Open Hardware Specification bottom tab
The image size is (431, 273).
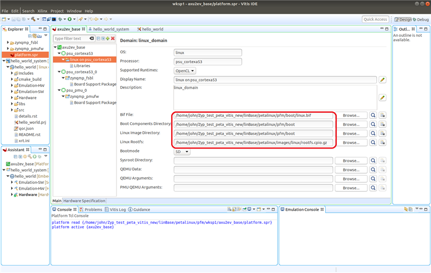coord(84,201)
